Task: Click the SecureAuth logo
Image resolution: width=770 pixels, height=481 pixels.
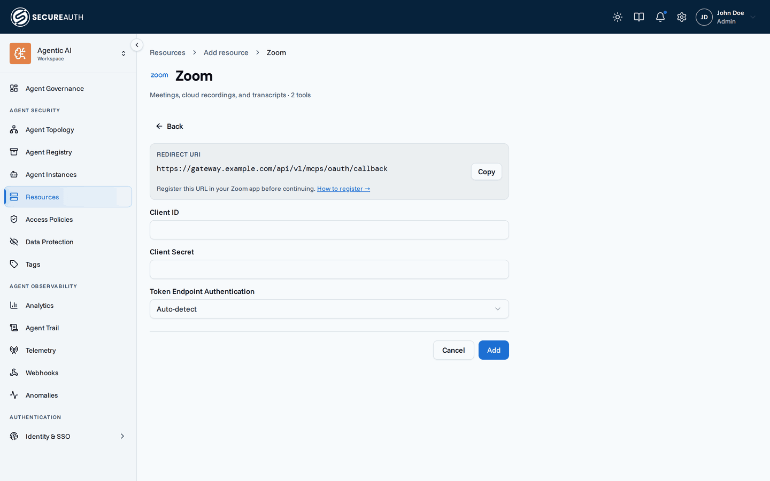Action: [47, 17]
